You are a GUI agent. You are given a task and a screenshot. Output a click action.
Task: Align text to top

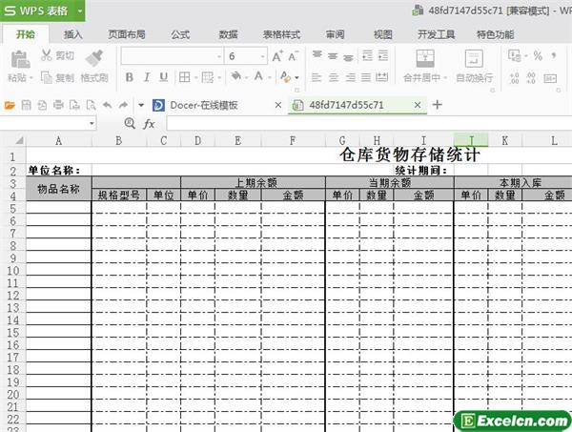tap(317, 55)
